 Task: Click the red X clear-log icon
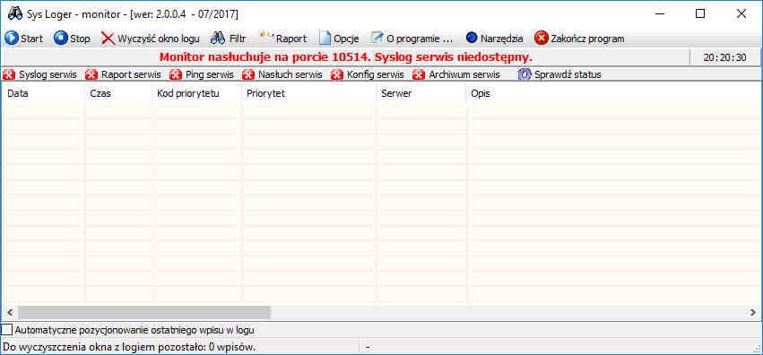(x=108, y=39)
